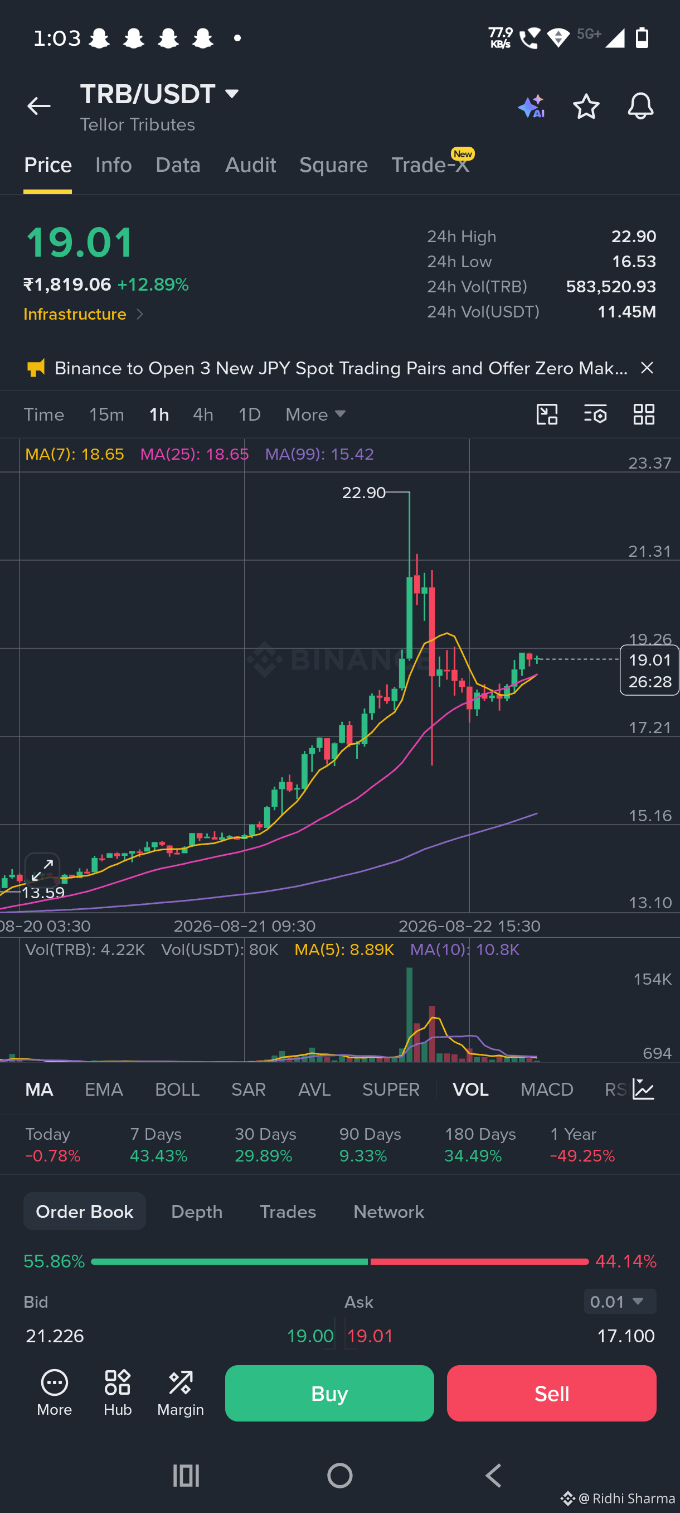Open the Trades tab

point(288,1212)
